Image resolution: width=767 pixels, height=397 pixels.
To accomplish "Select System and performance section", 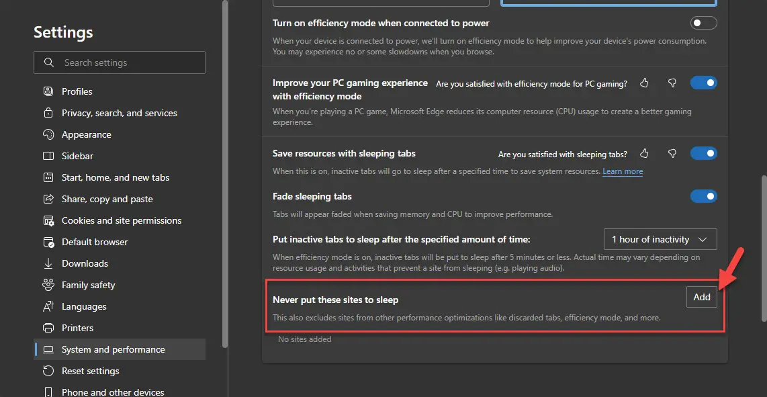I will click(x=120, y=349).
